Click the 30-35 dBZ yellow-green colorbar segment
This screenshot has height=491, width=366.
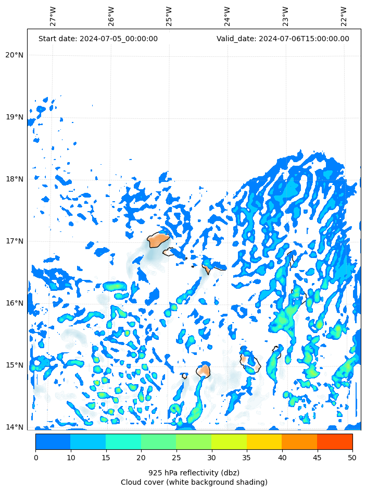pos(229,441)
